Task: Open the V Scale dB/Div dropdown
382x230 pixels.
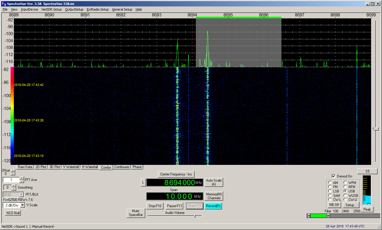Action: pos(23,205)
